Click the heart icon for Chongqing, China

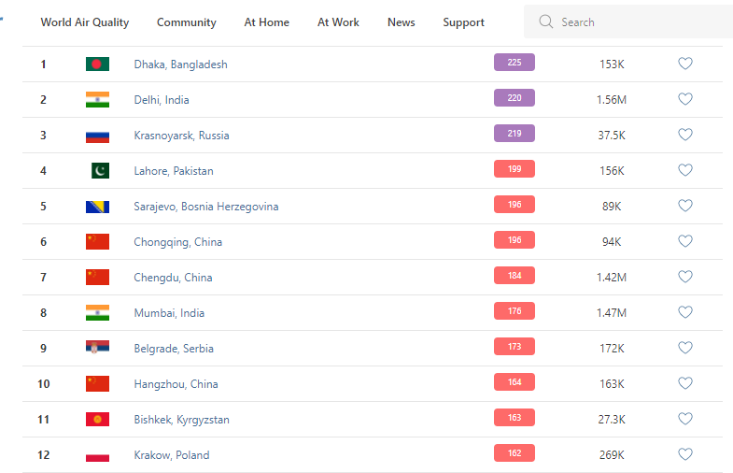coord(684,241)
